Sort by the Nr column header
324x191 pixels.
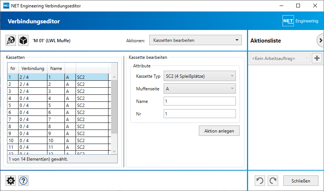(x=13, y=68)
